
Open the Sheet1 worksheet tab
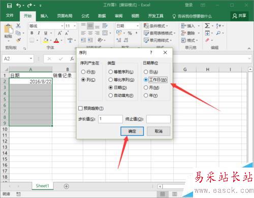coord(43,186)
